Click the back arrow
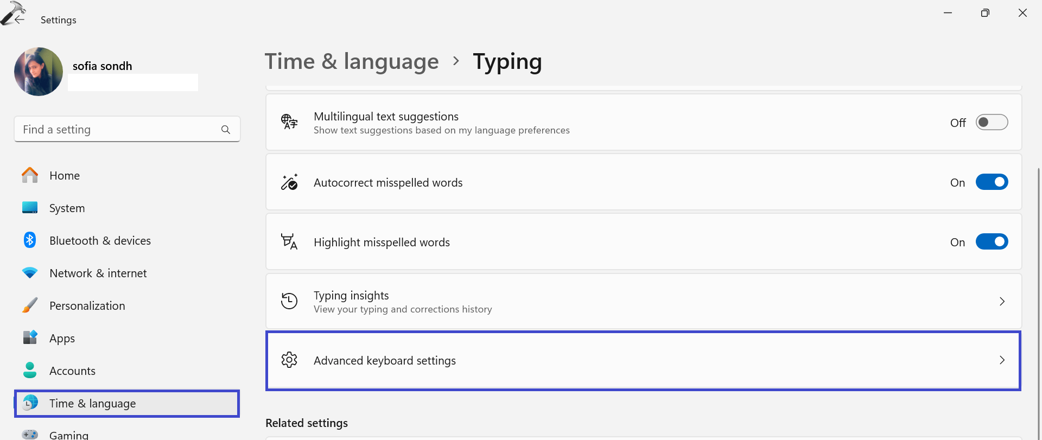Image resolution: width=1042 pixels, height=440 pixels. (x=18, y=21)
